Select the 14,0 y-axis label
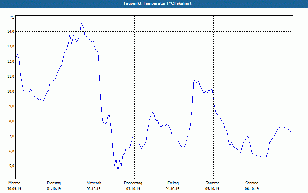Viewport: 308px width, 193px height. pyautogui.click(x=11, y=31)
